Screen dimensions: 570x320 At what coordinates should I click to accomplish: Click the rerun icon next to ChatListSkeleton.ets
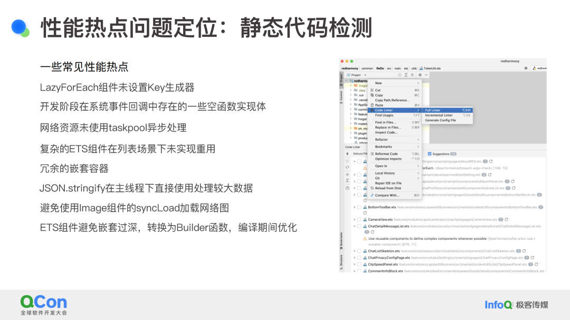[x=524, y=251]
